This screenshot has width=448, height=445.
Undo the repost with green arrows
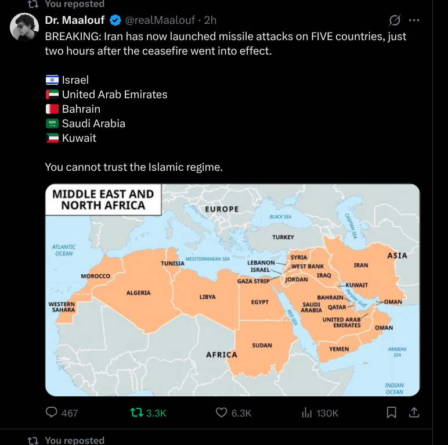pyautogui.click(x=137, y=412)
